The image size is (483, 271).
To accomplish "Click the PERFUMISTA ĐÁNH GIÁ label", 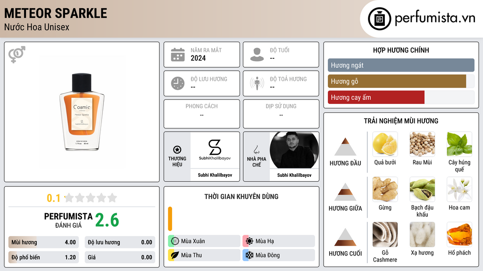I will click(x=68, y=220).
